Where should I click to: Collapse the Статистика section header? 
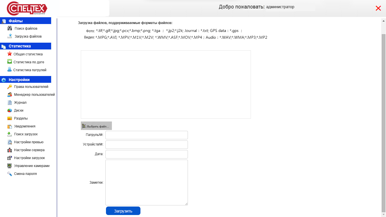[x=25, y=46]
